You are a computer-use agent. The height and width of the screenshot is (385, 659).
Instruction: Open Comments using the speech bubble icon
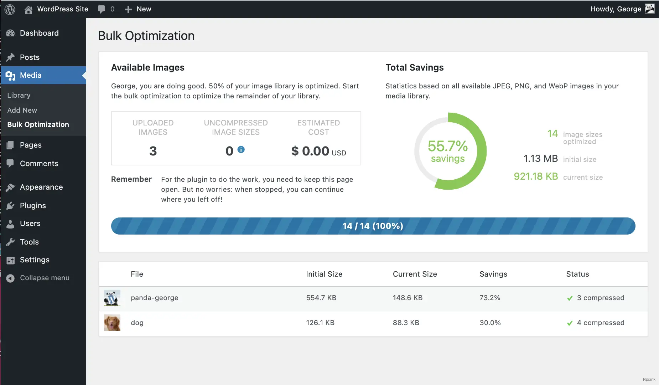click(10, 163)
